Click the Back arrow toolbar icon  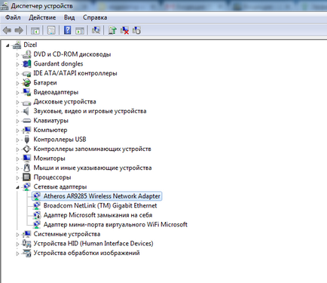7,30
